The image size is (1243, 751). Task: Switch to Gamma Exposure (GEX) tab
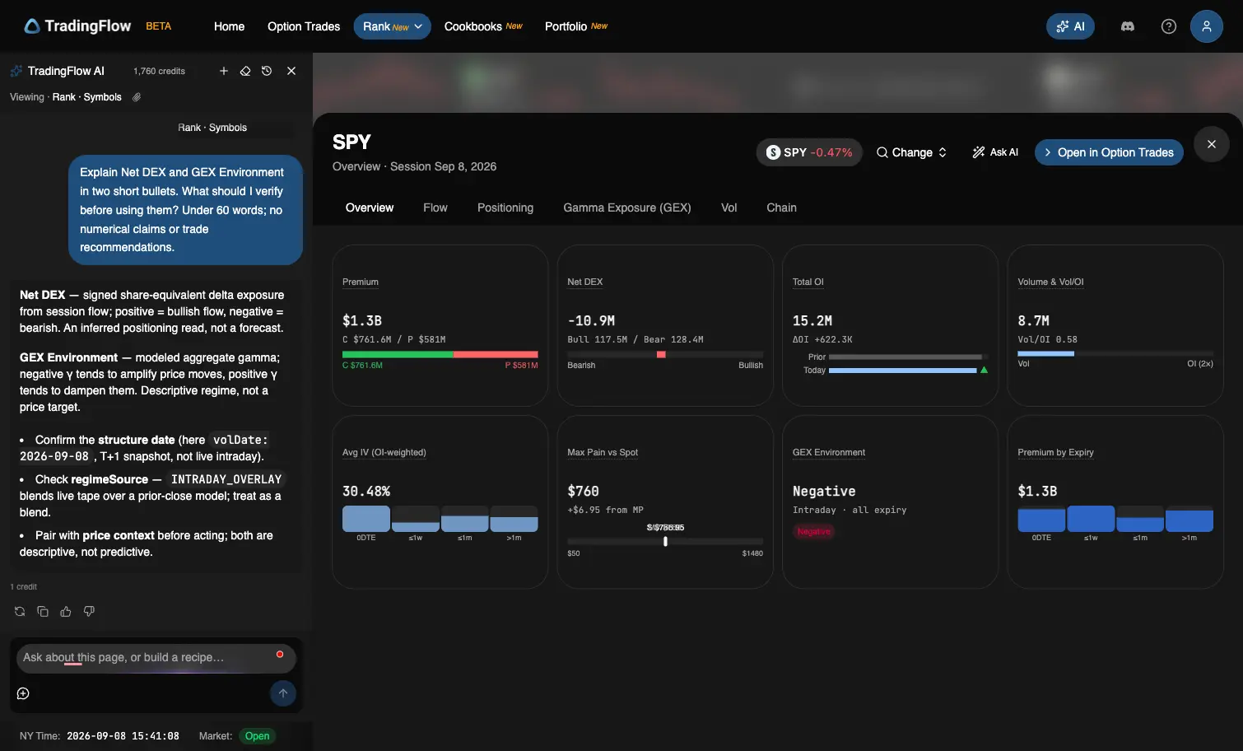point(627,208)
